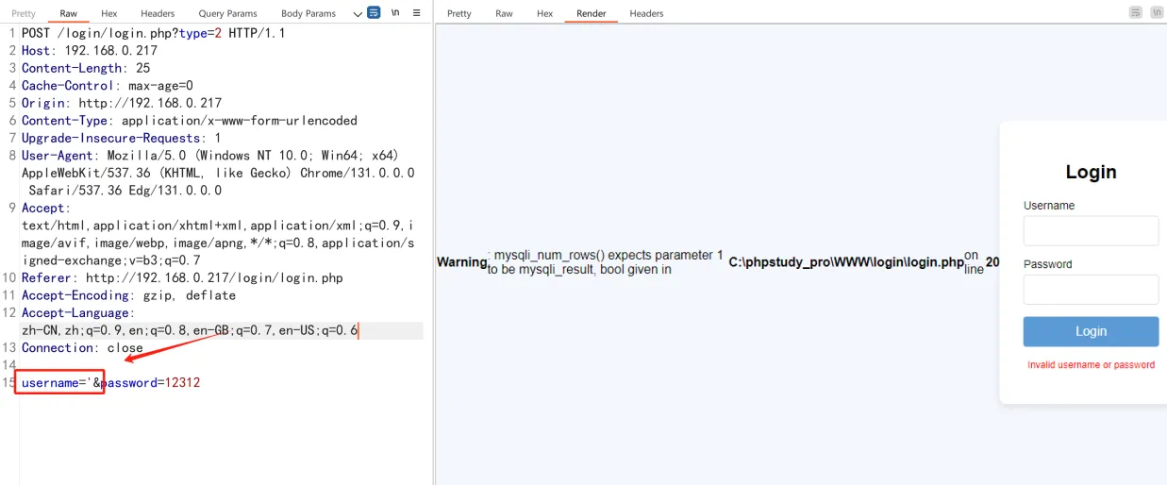Click the 'Login' heading in the rendered form
This screenshot has width=1167, height=485.
tap(1091, 172)
